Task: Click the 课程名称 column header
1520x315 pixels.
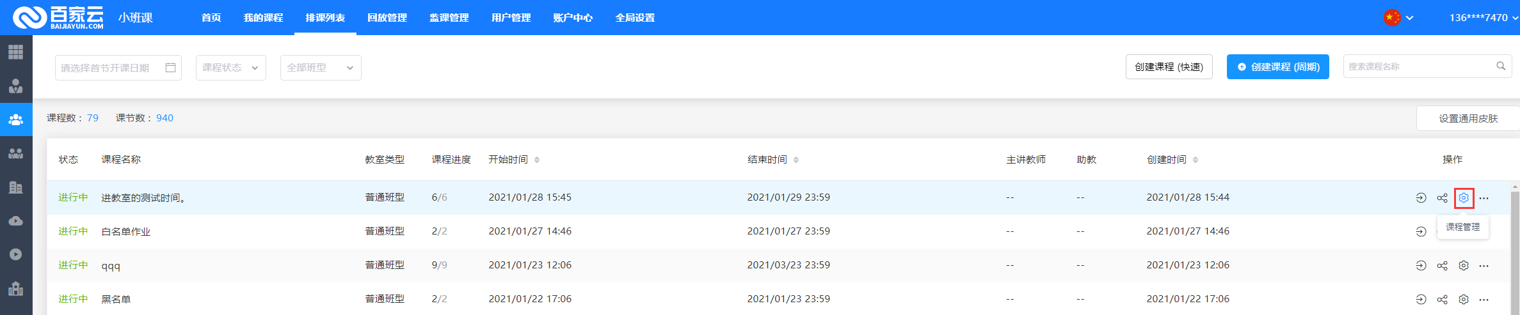Action: point(121,160)
